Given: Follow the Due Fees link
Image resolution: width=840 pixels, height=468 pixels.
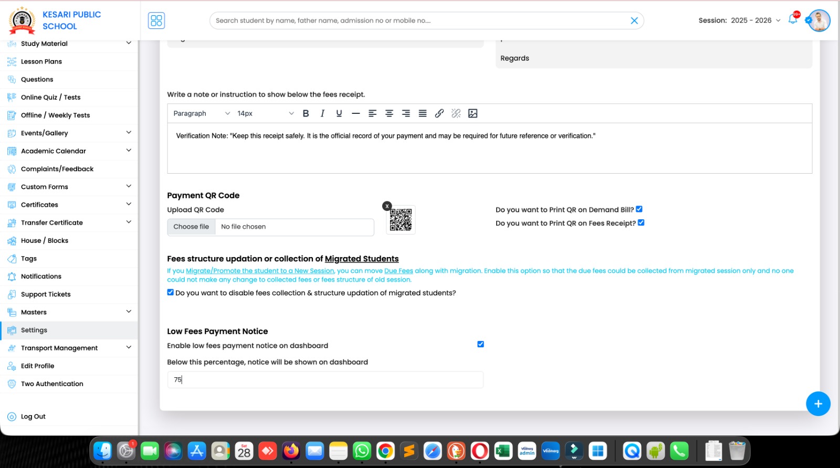Looking at the screenshot, I should [398, 271].
